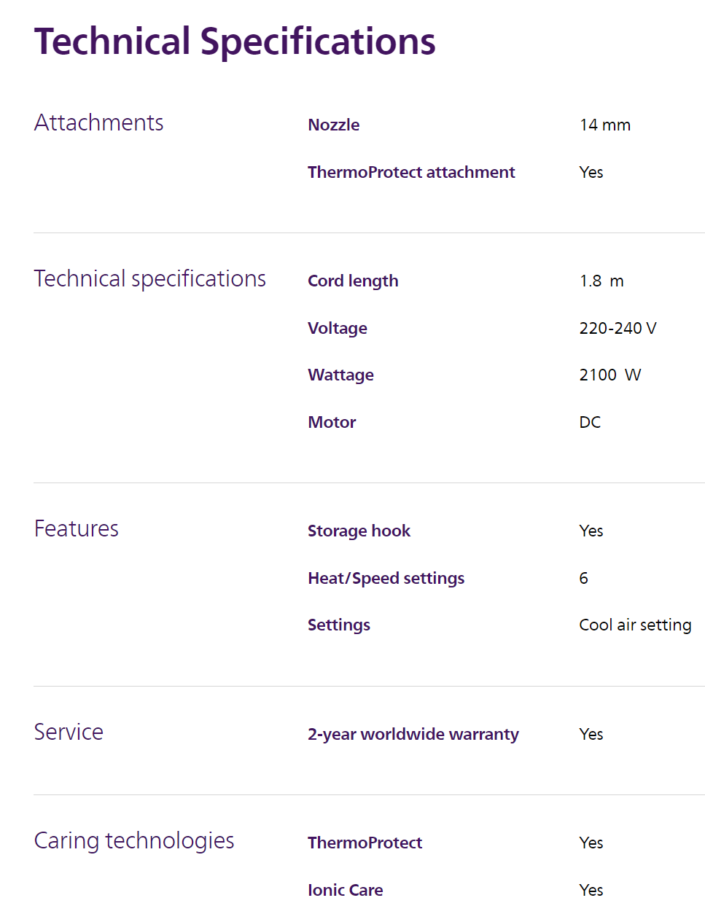Click the 2-year worldwide warranty label
Image resolution: width=705 pixels, height=922 pixels.
point(413,734)
